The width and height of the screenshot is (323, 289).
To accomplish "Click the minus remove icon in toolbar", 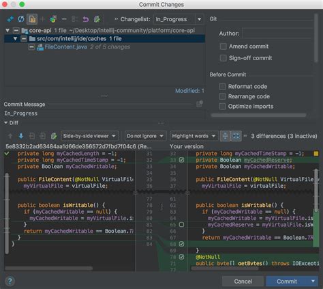I will pos(64,19).
